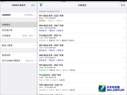Click the 车票预定 page title
Image resolution: width=127 pixels, height=95 pixels.
tap(82, 5)
